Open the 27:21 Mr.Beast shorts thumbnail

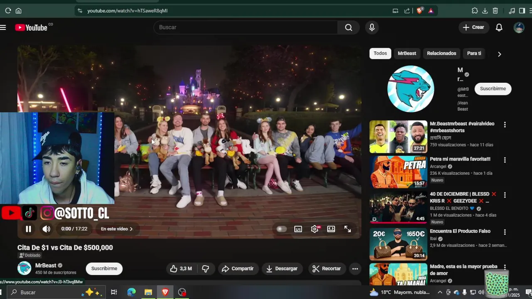click(x=398, y=137)
